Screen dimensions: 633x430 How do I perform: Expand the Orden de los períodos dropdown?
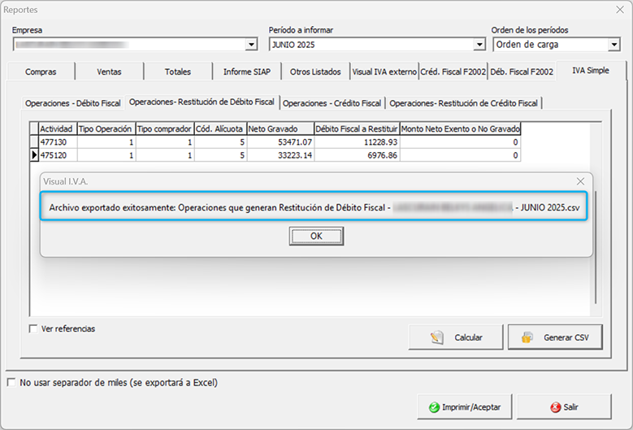tap(613, 45)
